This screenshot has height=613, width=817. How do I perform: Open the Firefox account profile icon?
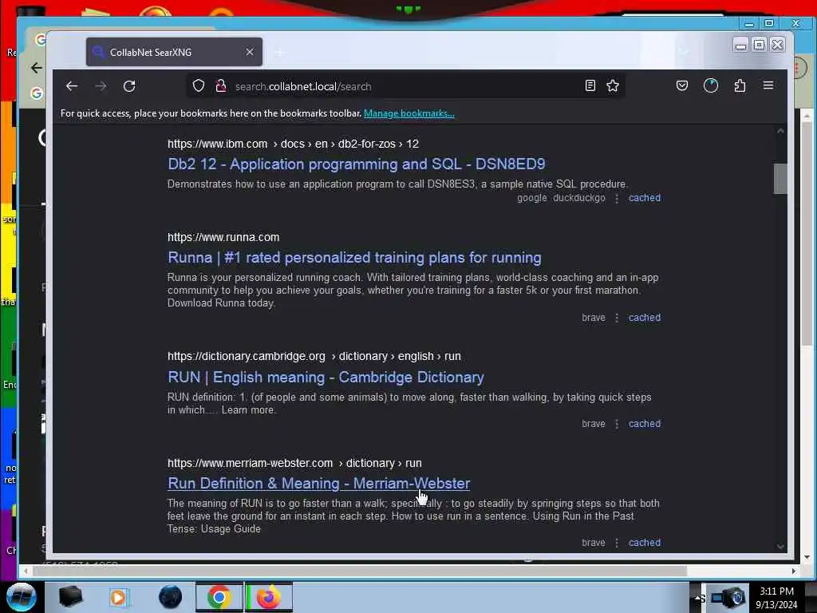[x=711, y=85]
